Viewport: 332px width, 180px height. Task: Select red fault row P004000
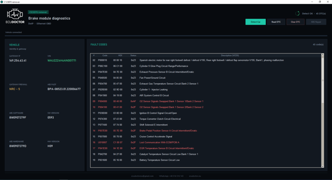click(x=206, y=101)
